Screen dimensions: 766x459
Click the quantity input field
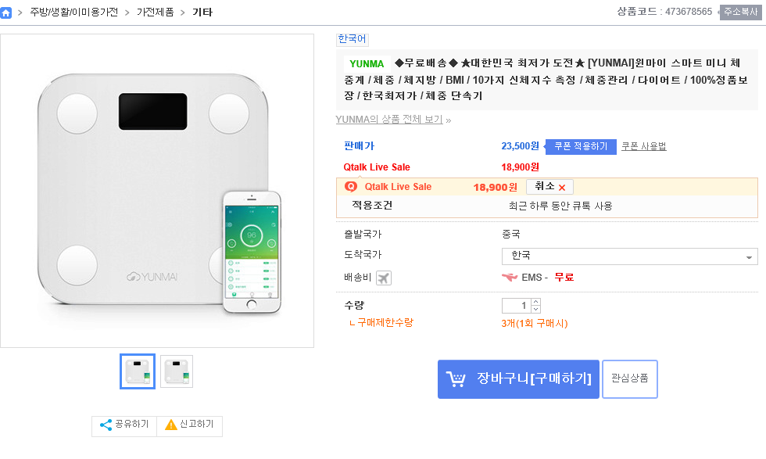(516, 306)
